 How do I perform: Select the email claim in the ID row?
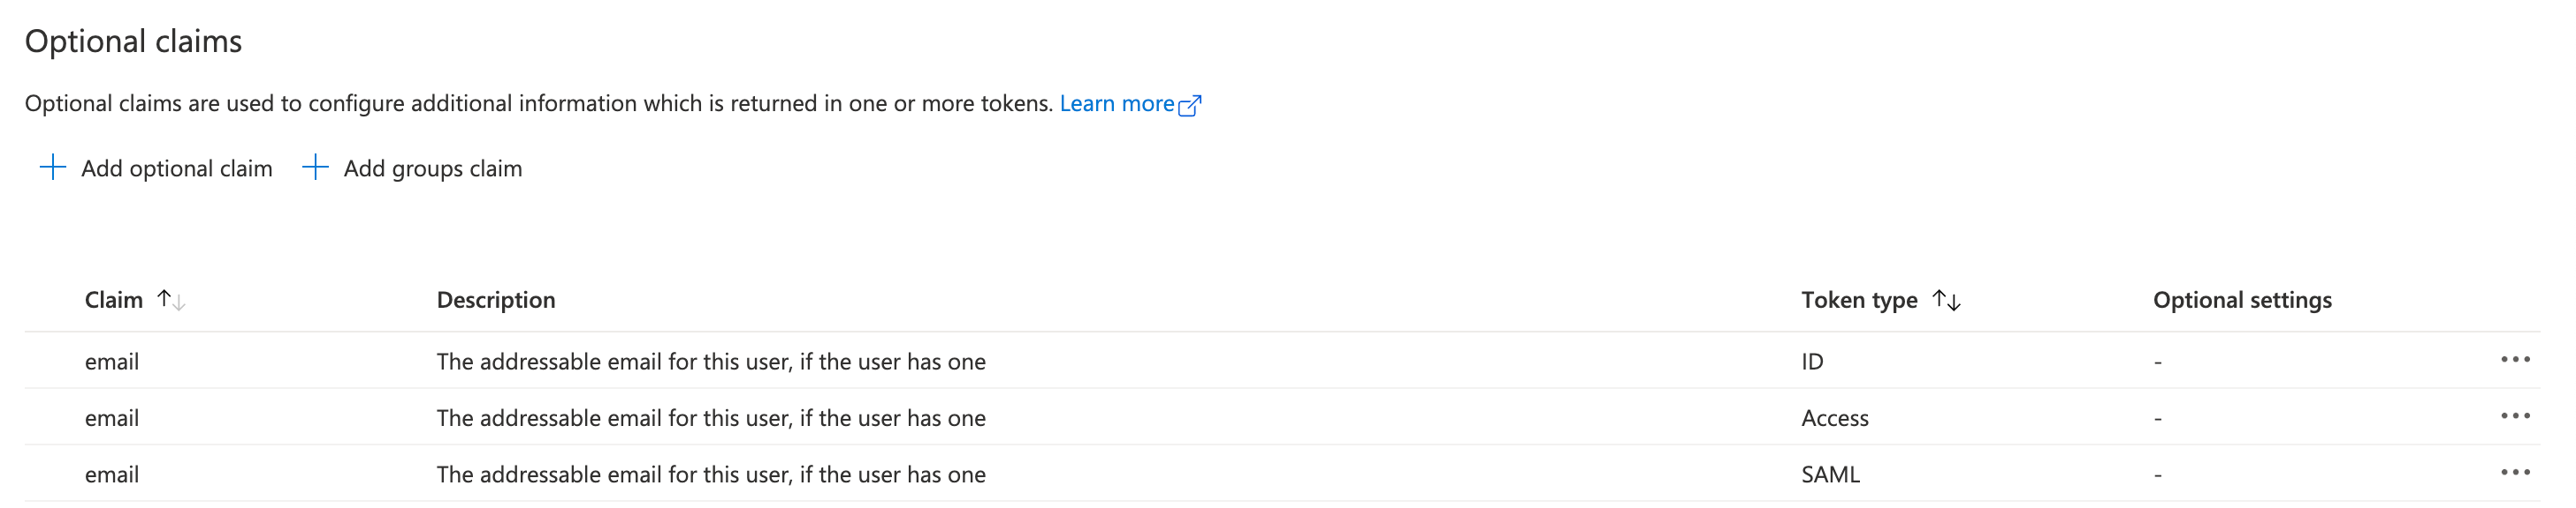point(112,362)
